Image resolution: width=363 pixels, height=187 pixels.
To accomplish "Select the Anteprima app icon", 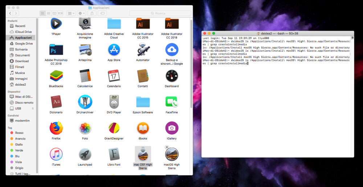I will (85, 50).
